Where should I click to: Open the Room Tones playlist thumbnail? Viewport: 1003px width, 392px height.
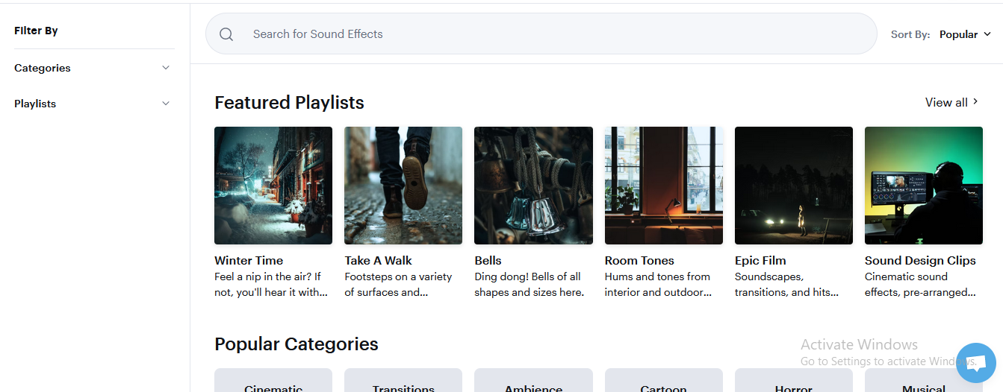(664, 186)
